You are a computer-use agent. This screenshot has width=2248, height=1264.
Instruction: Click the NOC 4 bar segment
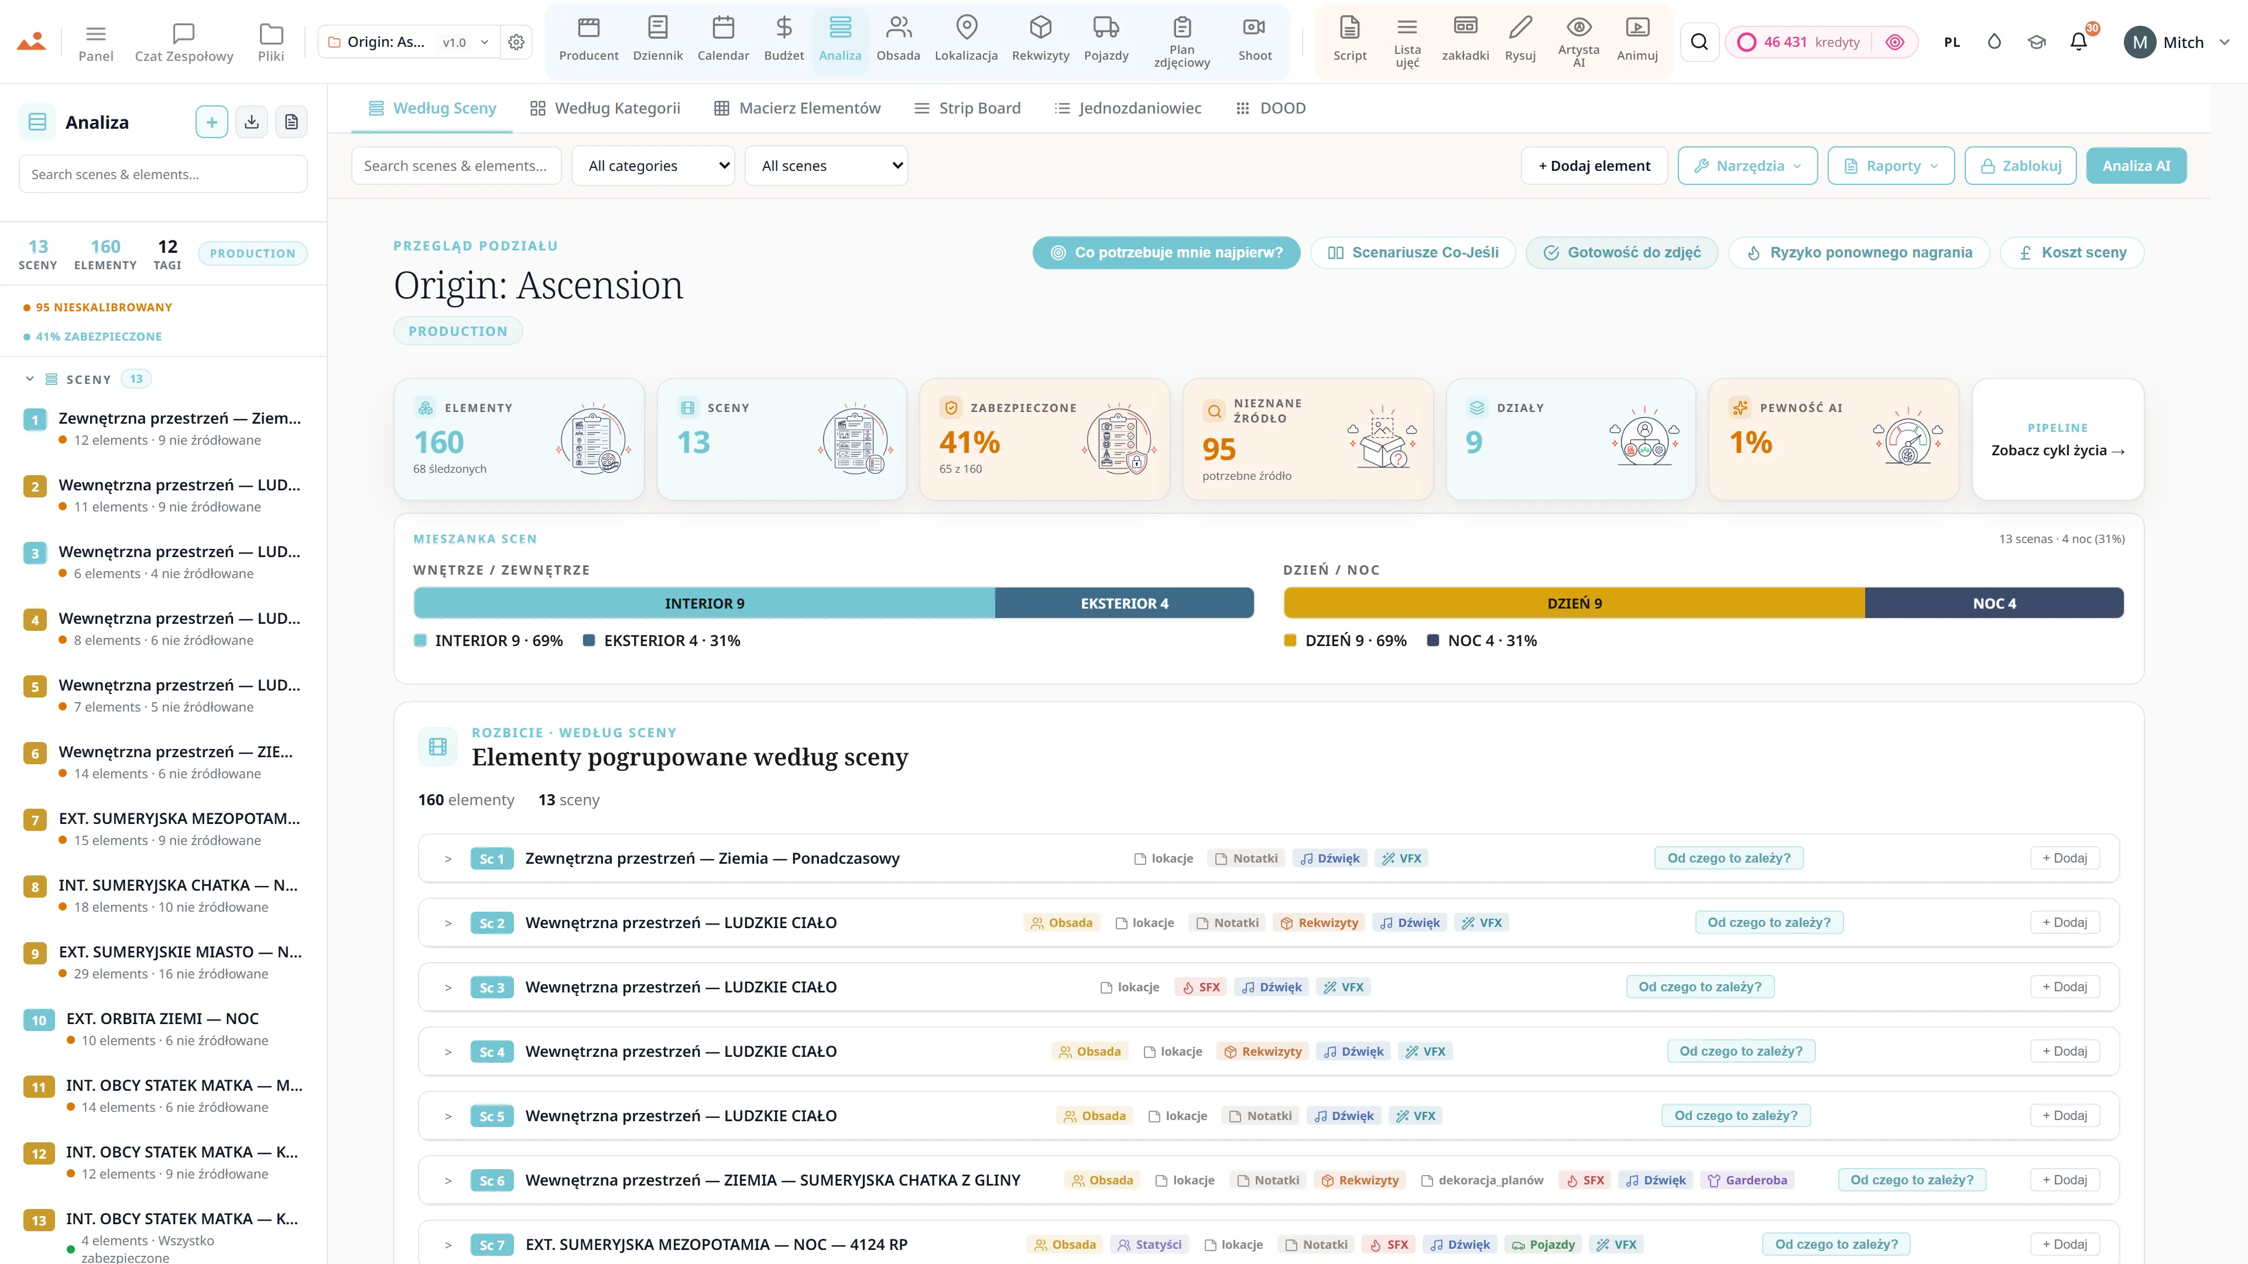click(1994, 604)
